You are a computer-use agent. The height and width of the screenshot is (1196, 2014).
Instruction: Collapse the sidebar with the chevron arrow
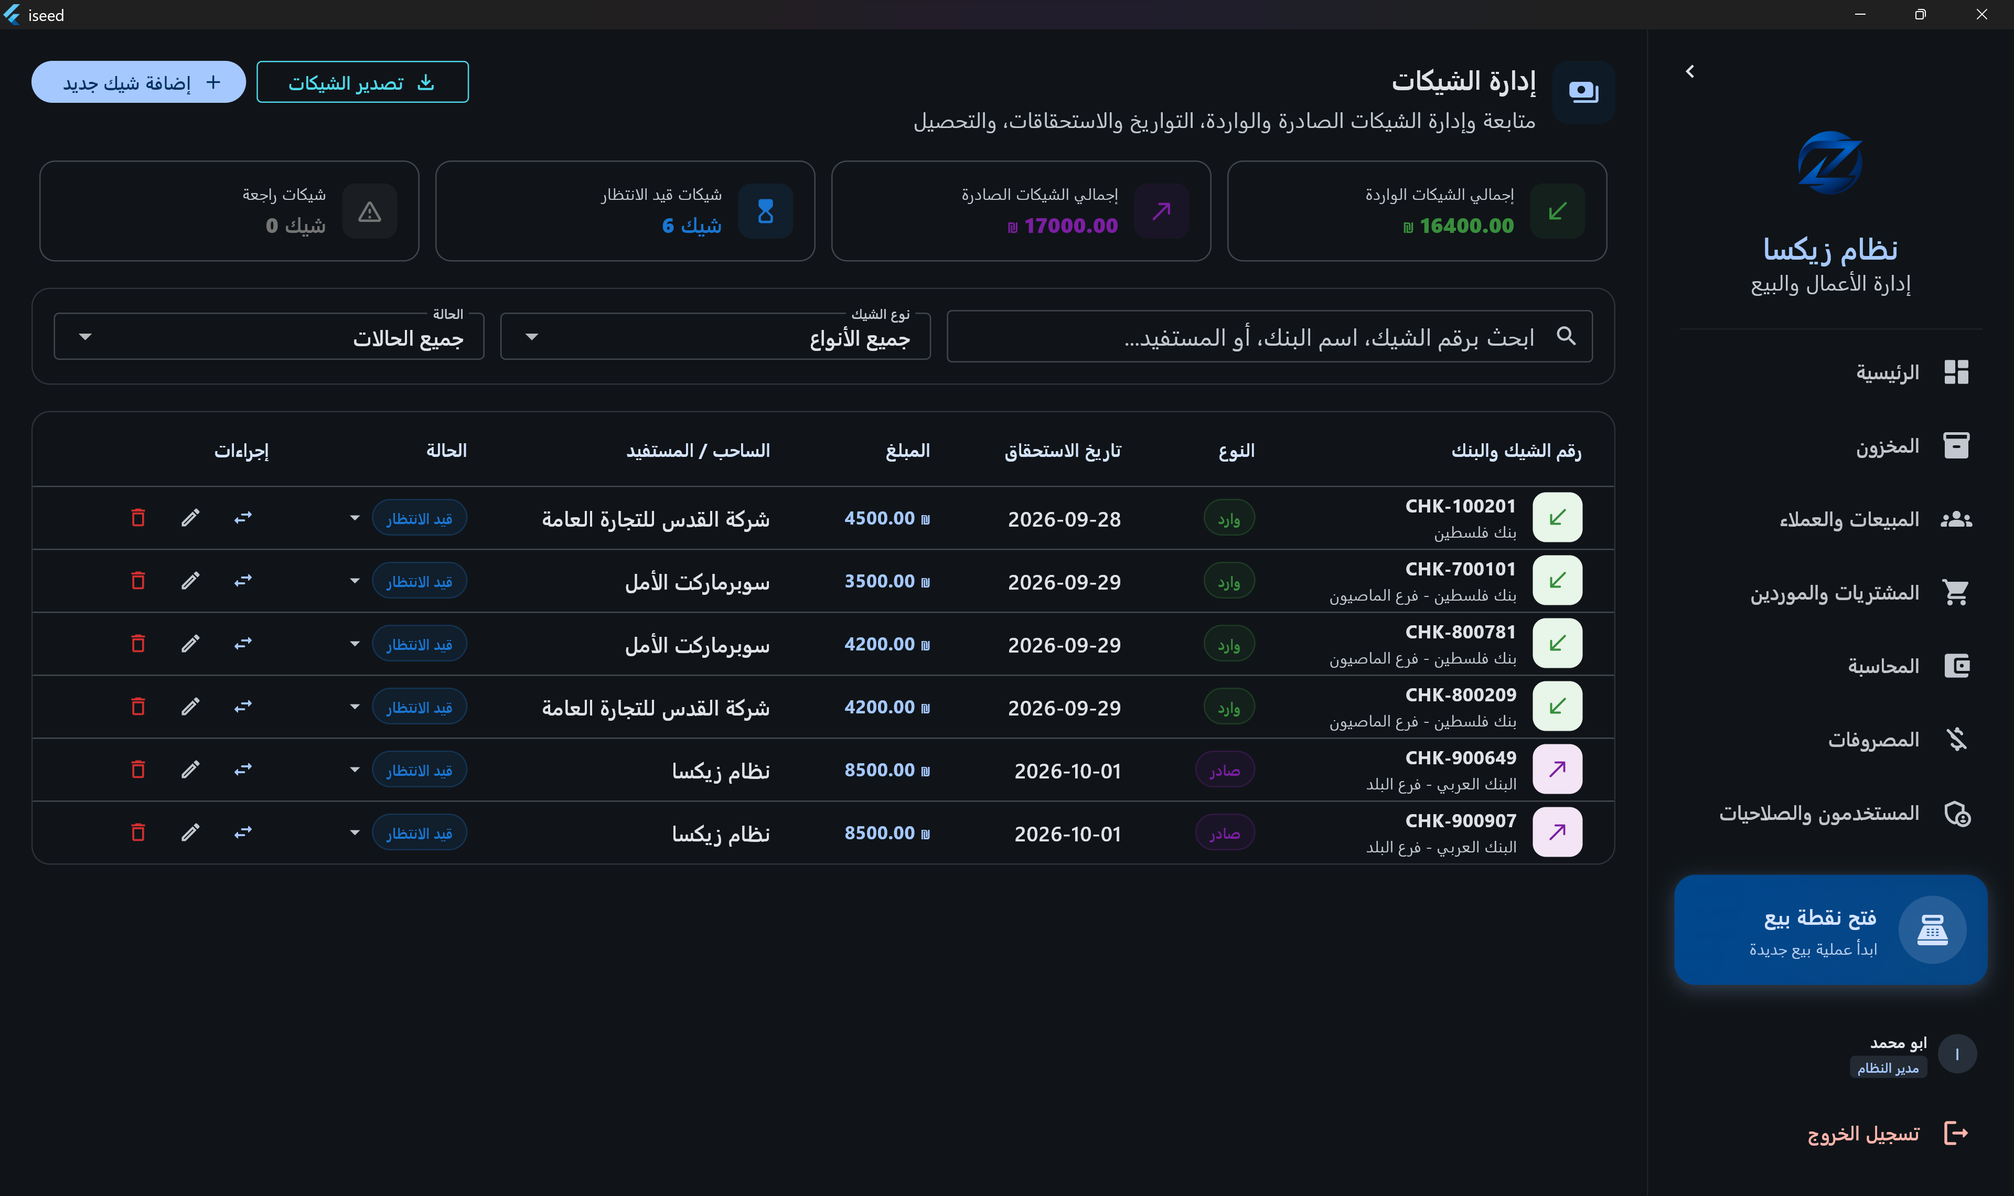tap(1690, 72)
